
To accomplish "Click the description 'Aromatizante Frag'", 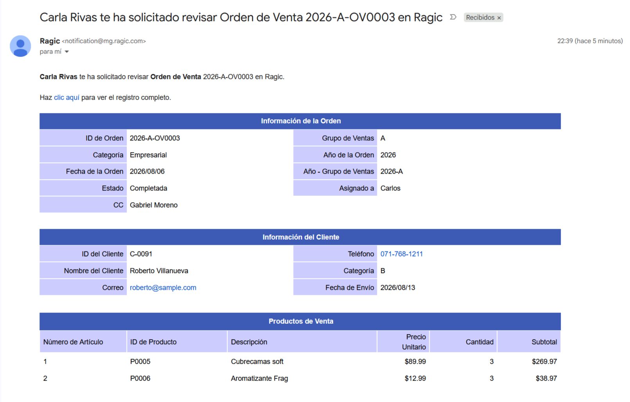I will coord(259,378).
